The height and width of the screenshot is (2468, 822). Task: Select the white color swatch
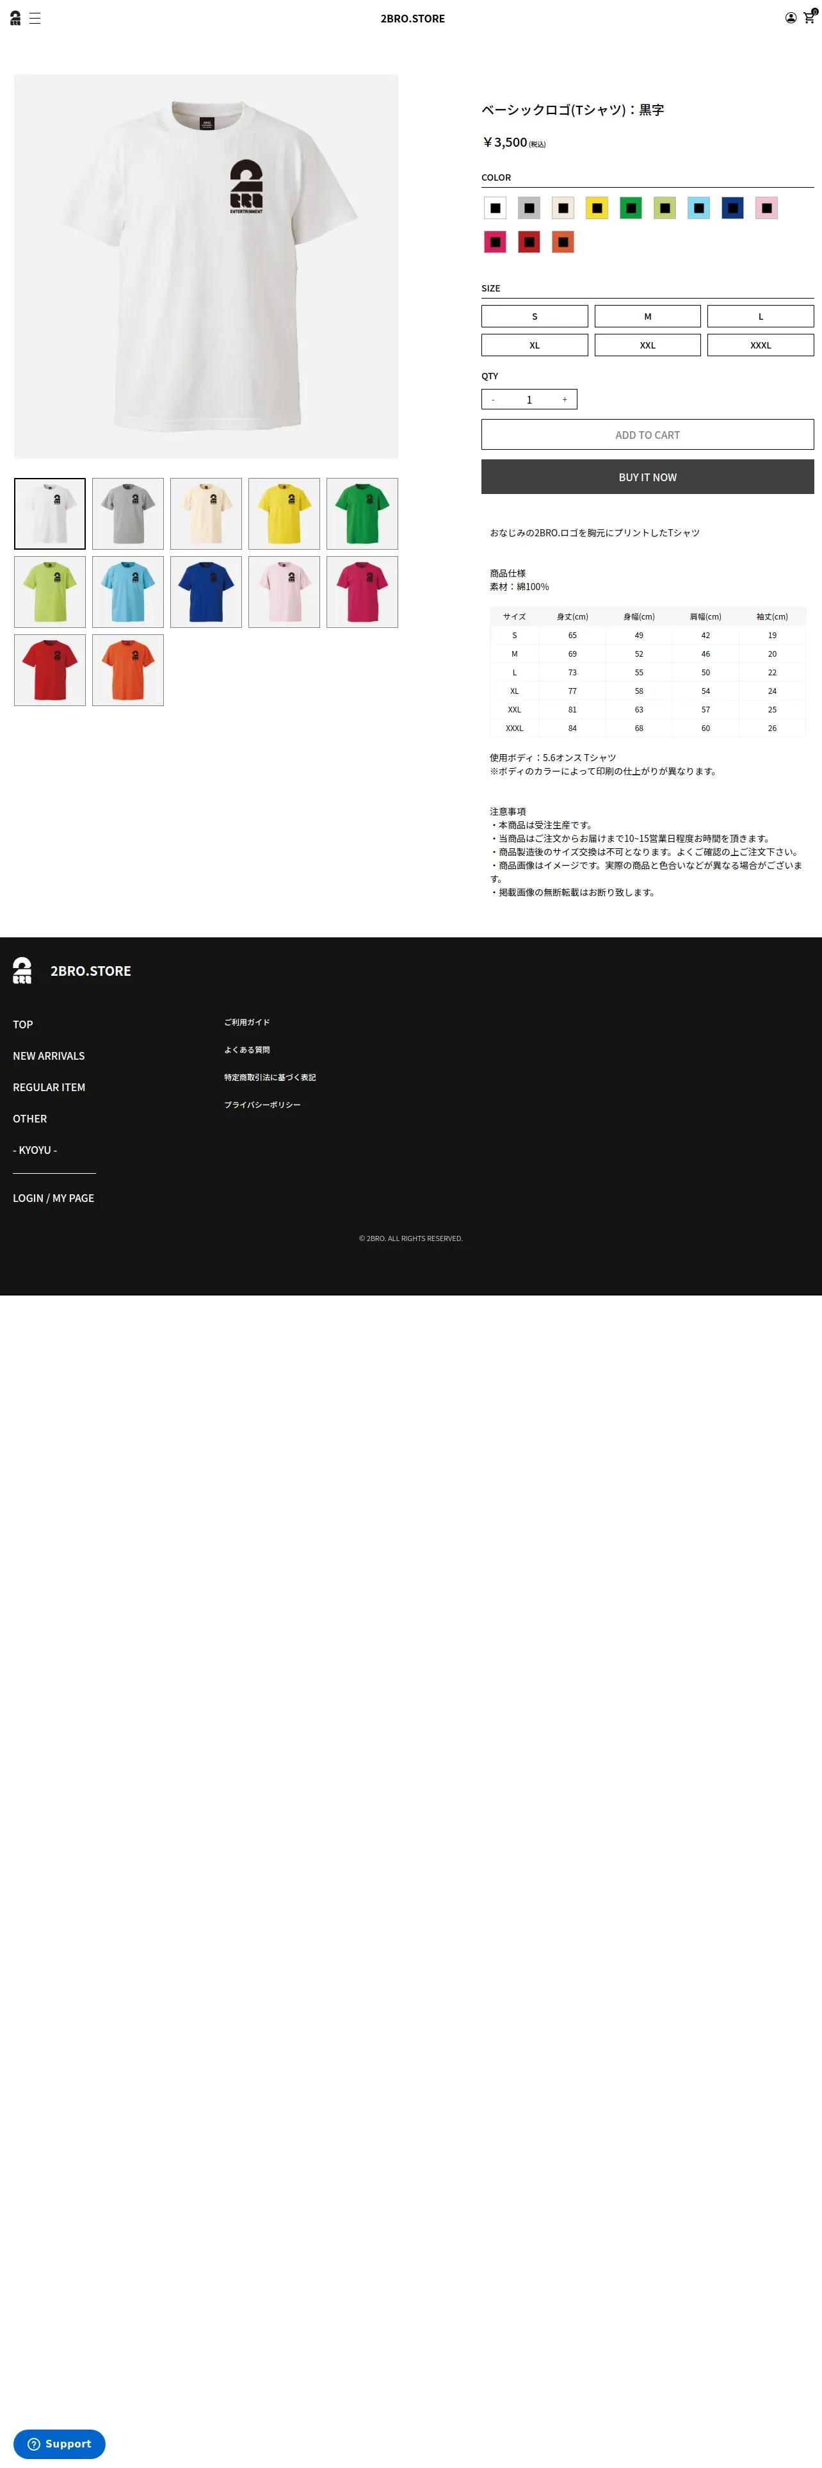pyautogui.click(x=495, y=208)
